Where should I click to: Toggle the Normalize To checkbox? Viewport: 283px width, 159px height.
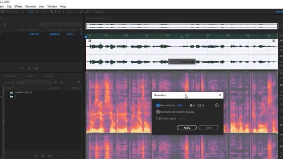[158, 105]
